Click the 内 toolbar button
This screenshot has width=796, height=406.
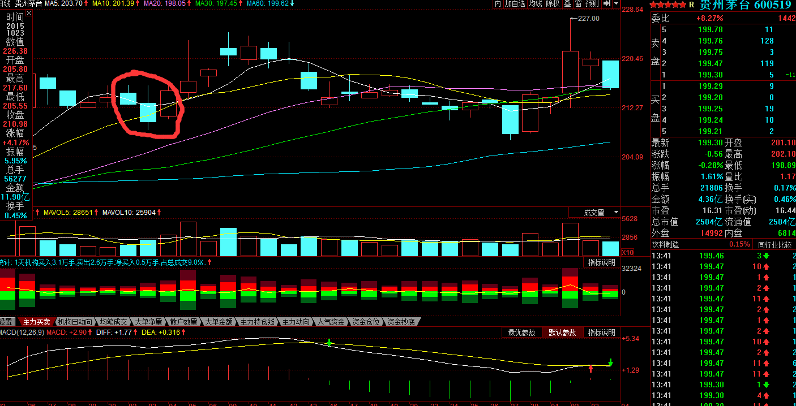tap(498, 3)
